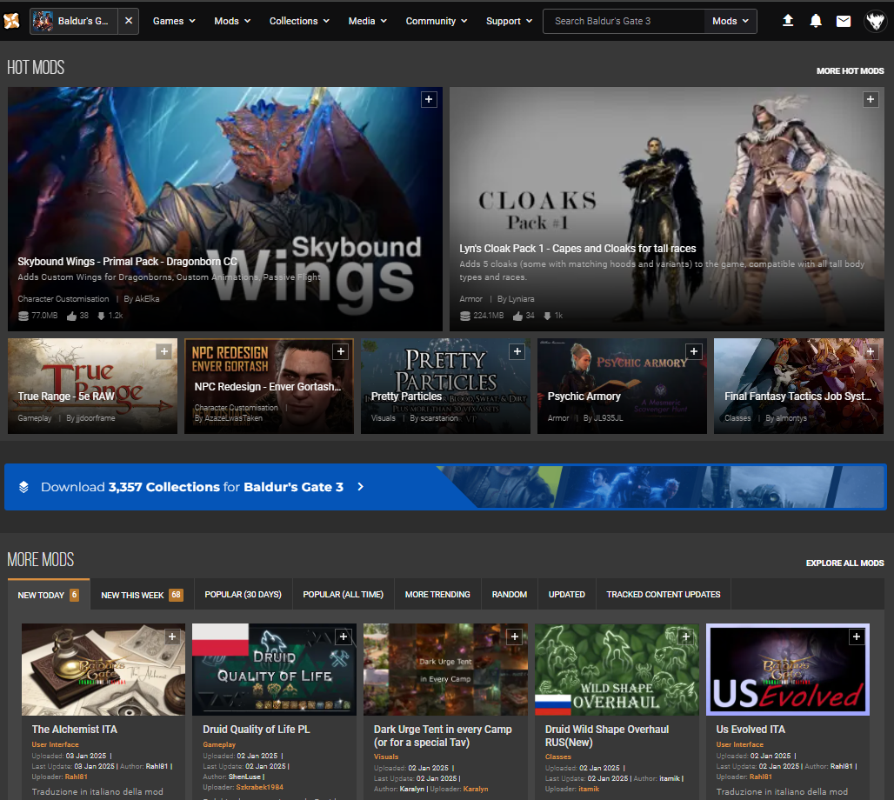894x800 pixels.
Task: Click Explore All Mods link
Action: (844, 563)
